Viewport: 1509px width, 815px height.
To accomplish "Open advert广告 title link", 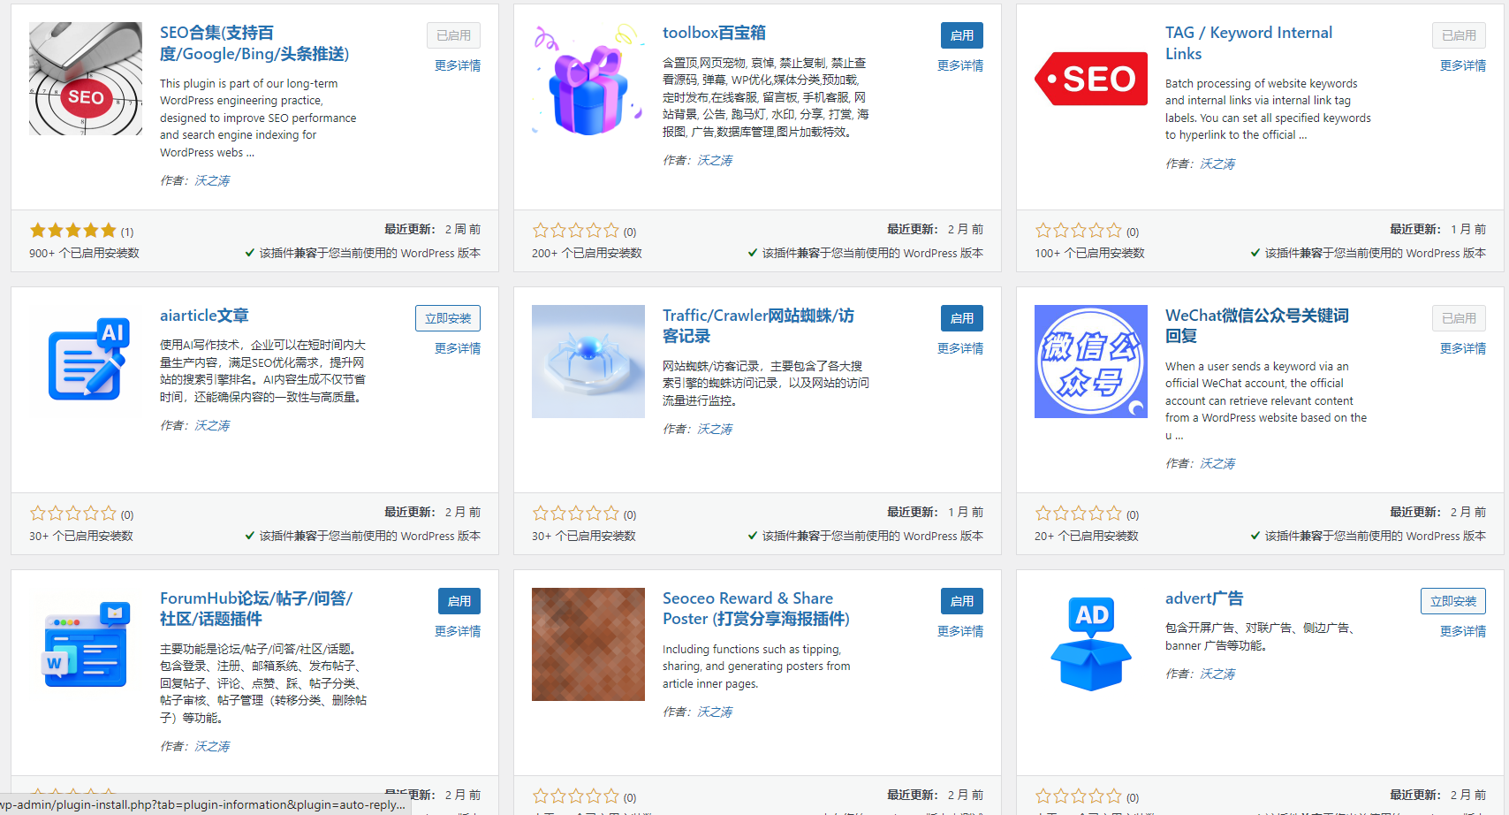I will pos(1204,598).
